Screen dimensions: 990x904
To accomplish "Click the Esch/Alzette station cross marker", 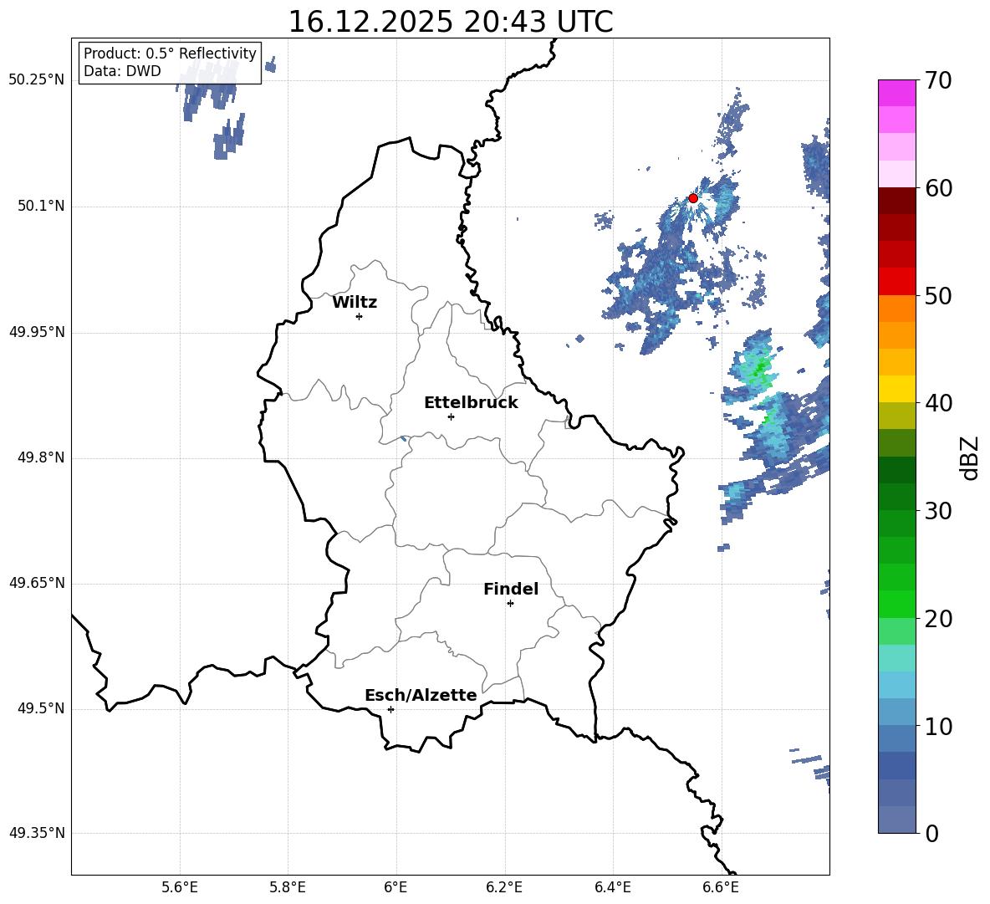I will [x=390, y=709].
